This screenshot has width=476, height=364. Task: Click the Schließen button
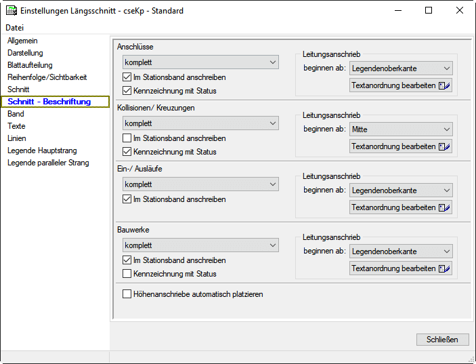[x=442, y=340]
